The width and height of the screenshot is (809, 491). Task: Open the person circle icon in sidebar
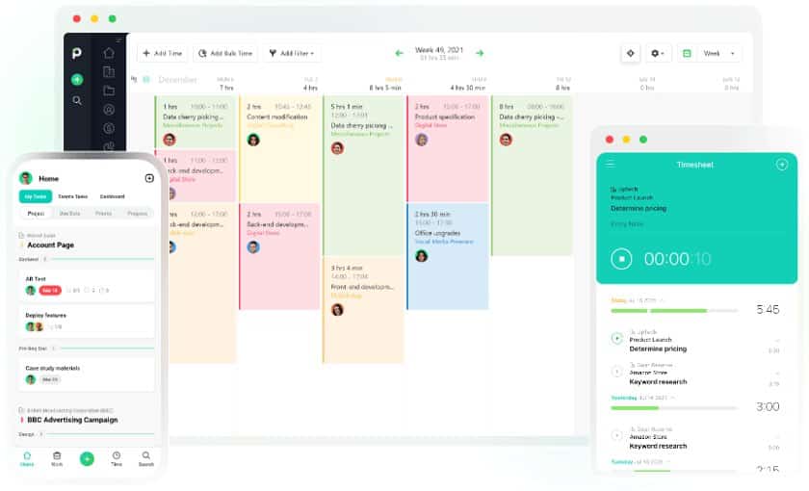tap(109, 110)
